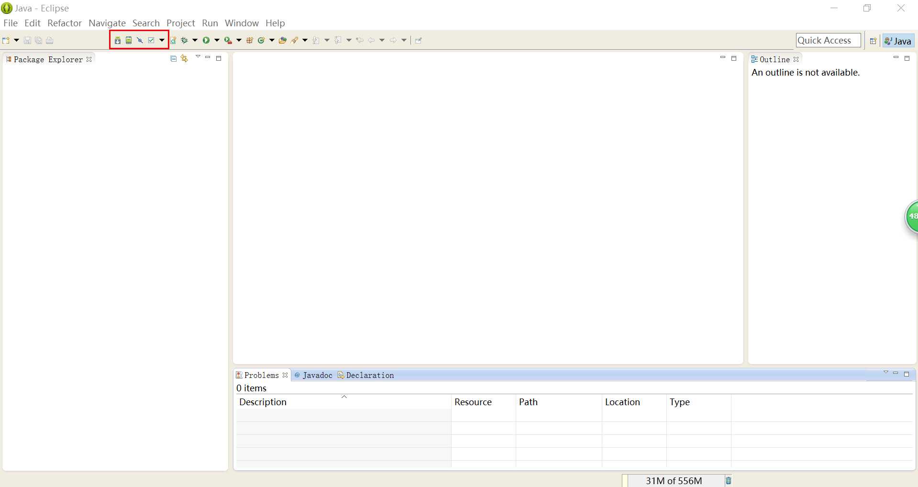Click the Quick Access search field

click(x=829, y=40)
